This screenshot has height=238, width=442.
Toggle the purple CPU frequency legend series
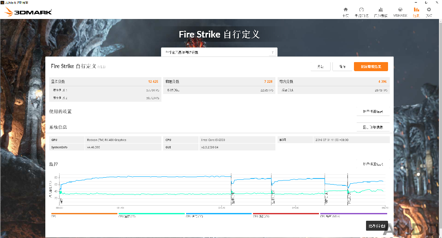pyautogui.click(x=354, y=215)
